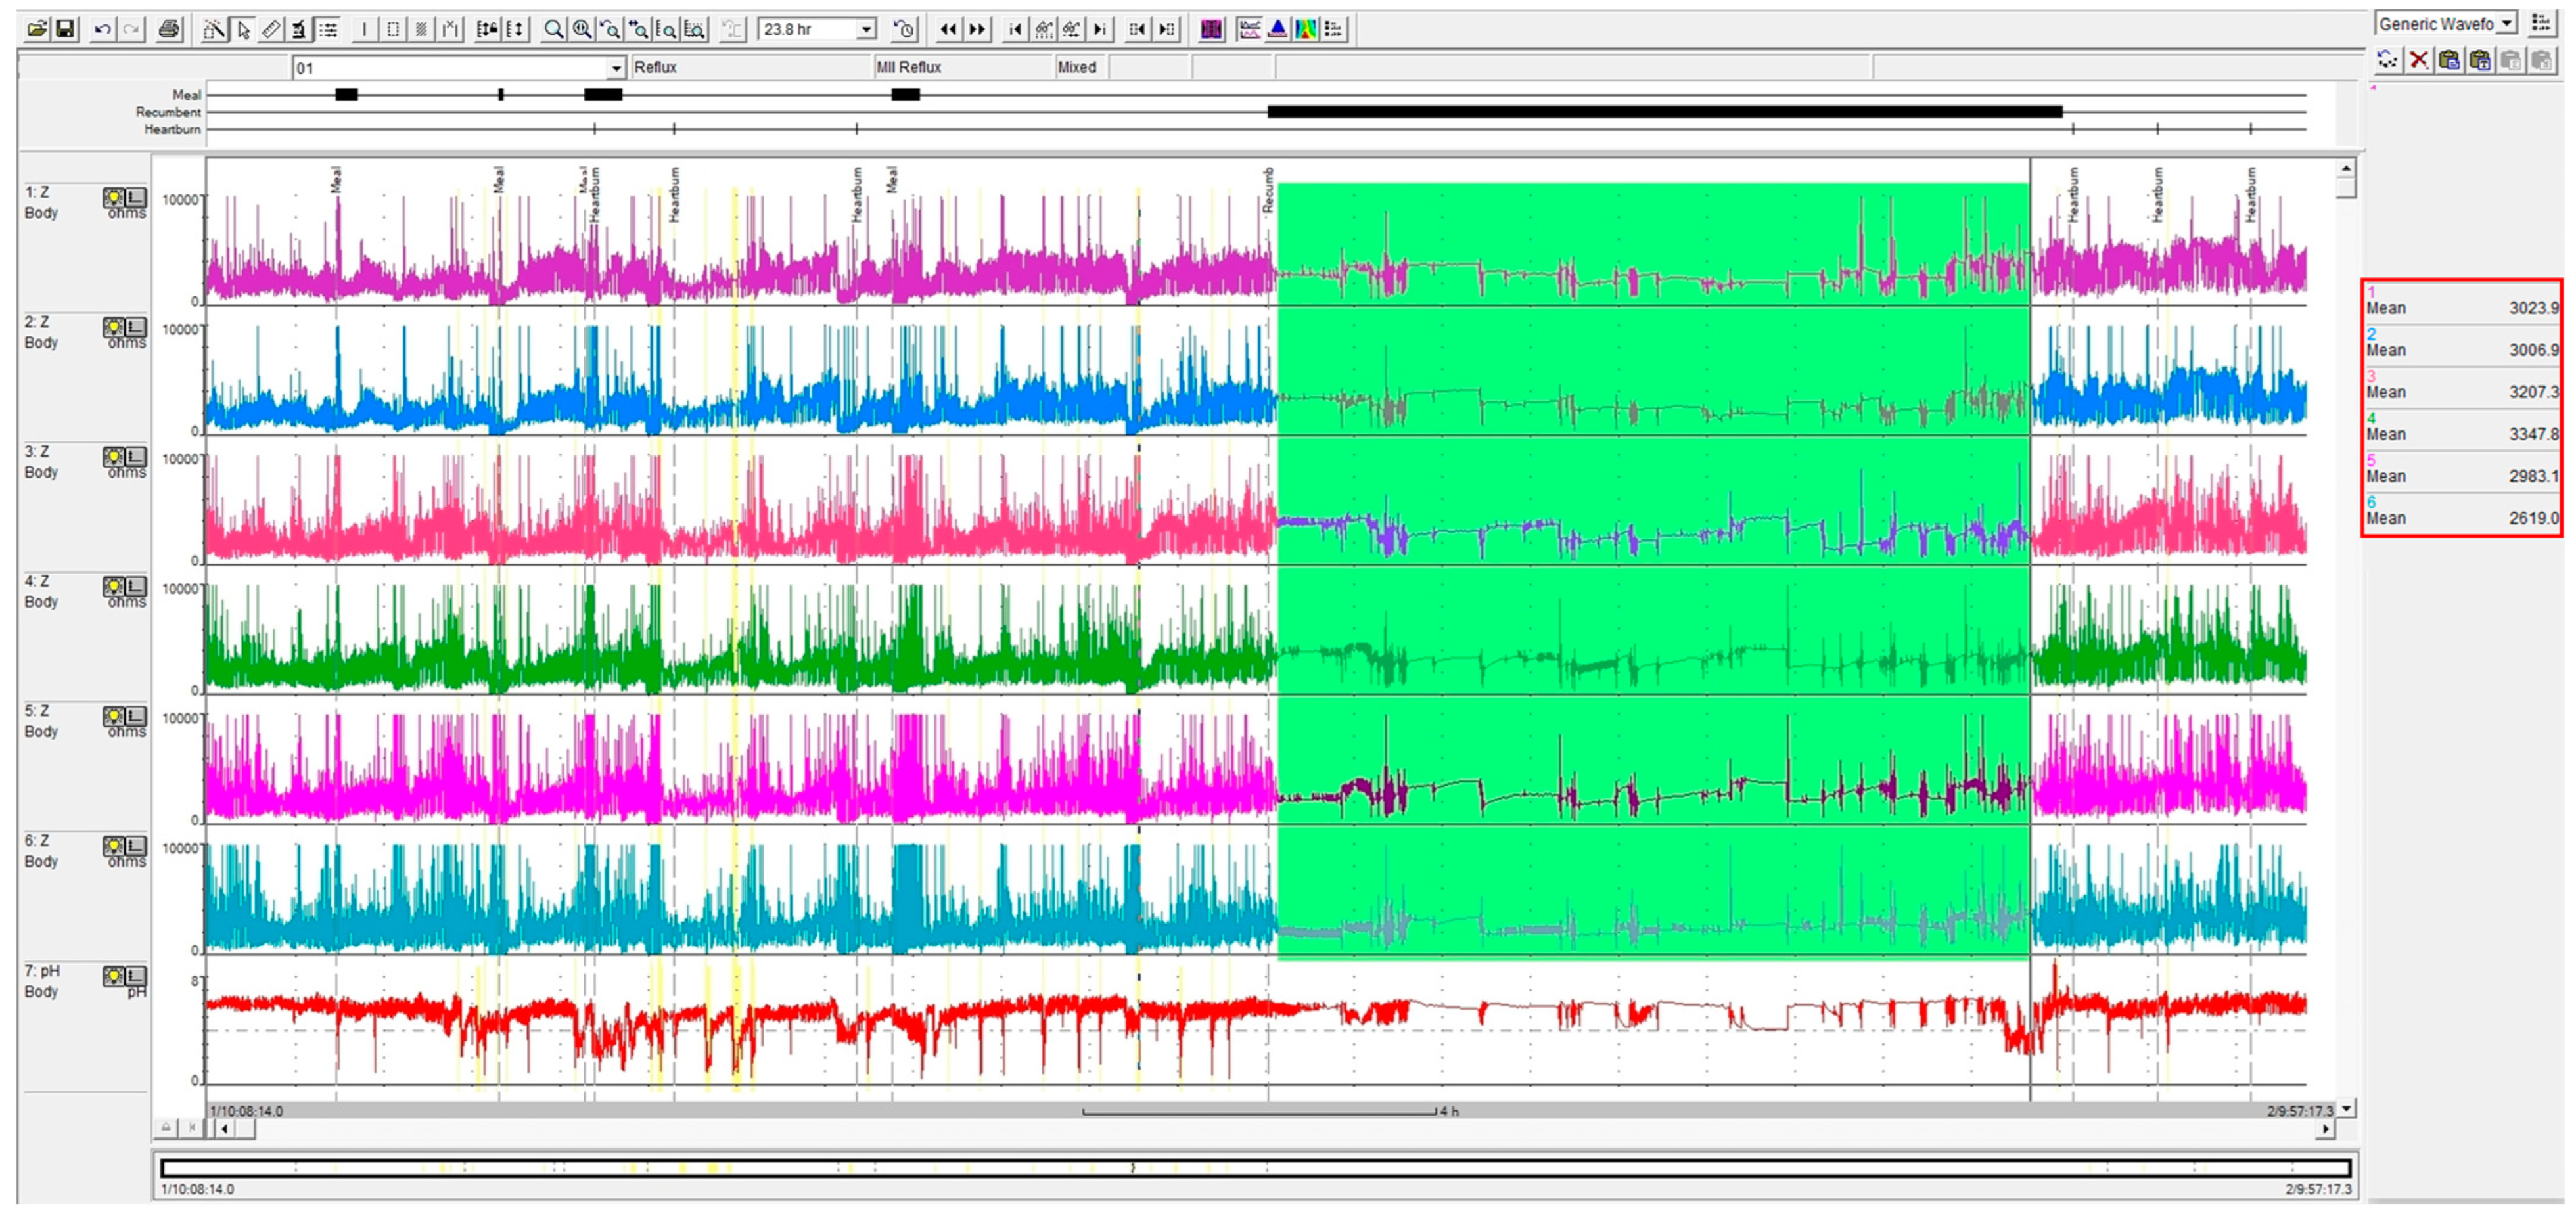Screen dimensions: 2576x1218
Task: Click the Recumb marker on channel 1
Action: click(x=1268, y=190)
